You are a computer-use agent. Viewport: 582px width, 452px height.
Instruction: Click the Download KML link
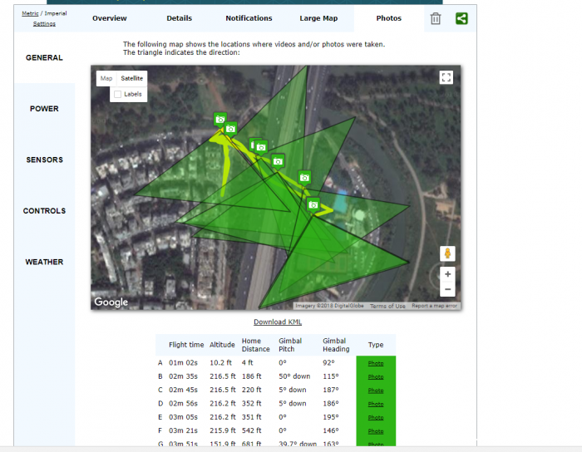pyautogui.click(x=278, y=322)
